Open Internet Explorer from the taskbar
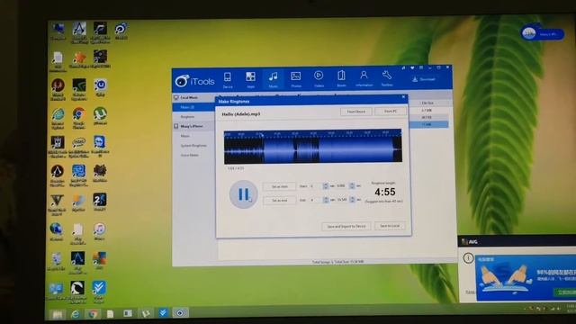Screen dimensions: 576x324 point(75,314)
